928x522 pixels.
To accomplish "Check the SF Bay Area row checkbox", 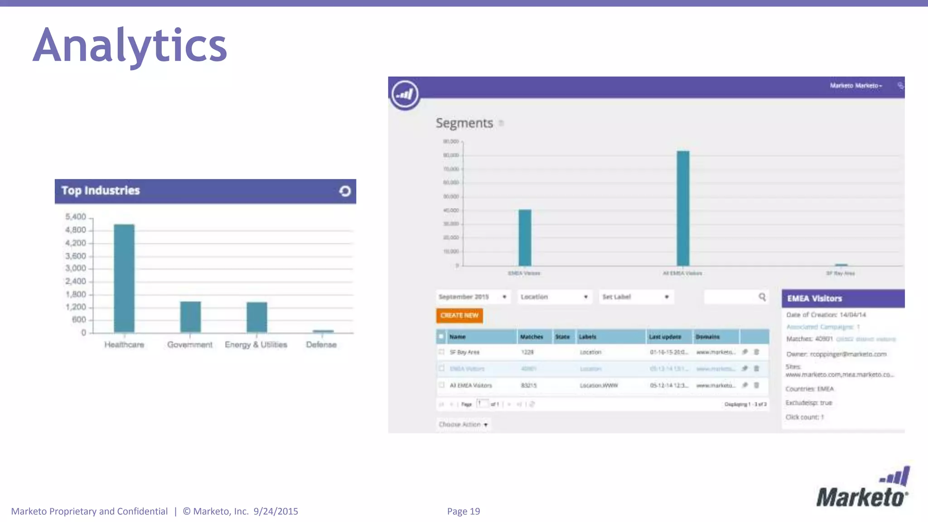I will [441, 352].
